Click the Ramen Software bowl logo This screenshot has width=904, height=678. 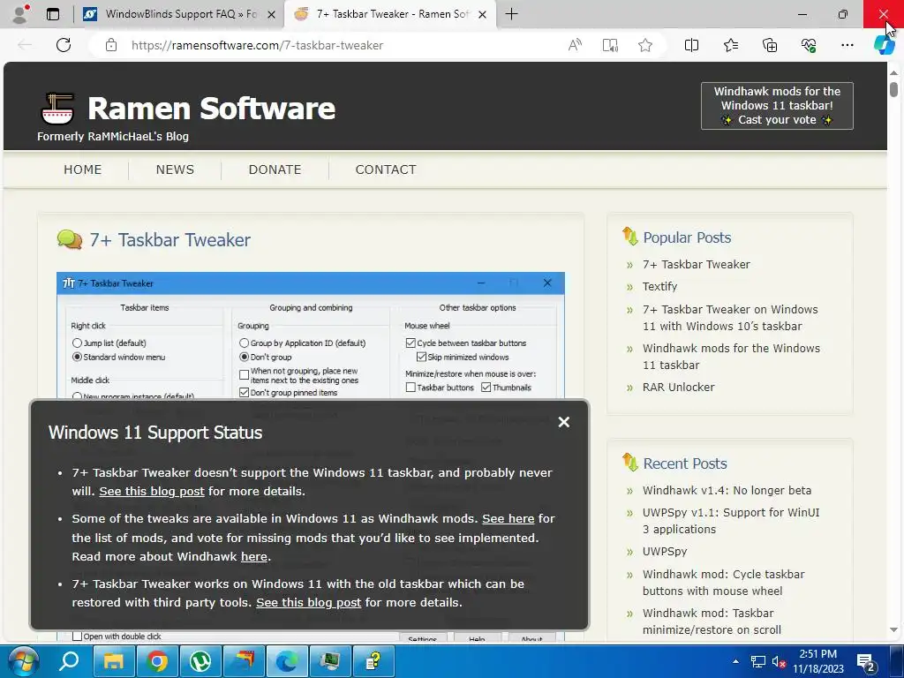(x=57, y=109)
